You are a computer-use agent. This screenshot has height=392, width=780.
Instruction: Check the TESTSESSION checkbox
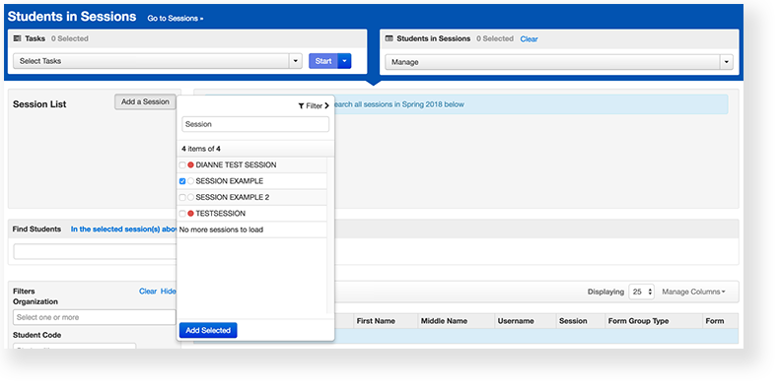(182, 214)
